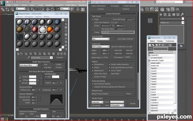The height and width of the screenshot is (121, 193).
Task: Click the Scale tool icon in main toolbar
Action: [x=57, y=9]
